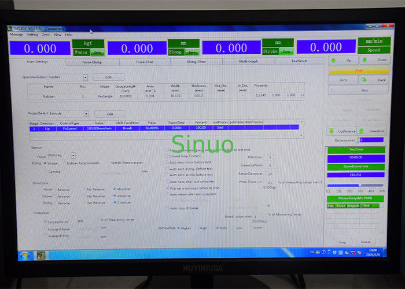
Task: Switch to the Force-Time tab
Action: 145,61
